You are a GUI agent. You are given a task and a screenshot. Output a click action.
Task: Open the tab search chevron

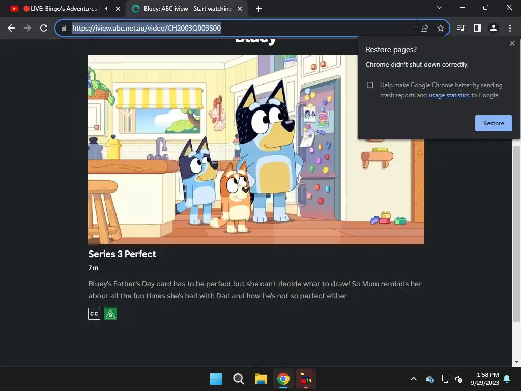pyautogui.click(x=439, y=7)
